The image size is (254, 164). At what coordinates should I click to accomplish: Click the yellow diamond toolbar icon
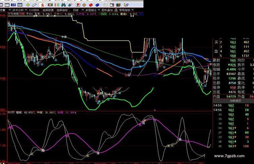(x=84, y=5)
